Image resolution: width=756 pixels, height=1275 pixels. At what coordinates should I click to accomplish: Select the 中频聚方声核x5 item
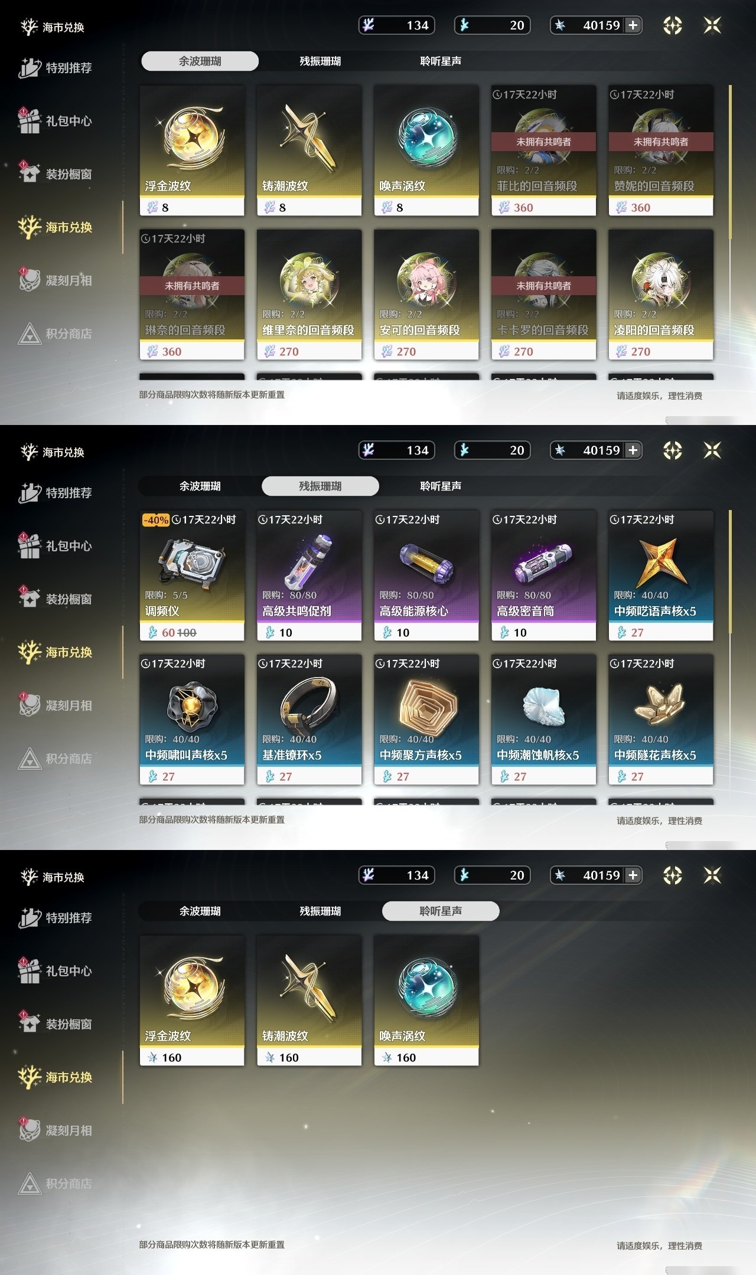tap(426, 720)
